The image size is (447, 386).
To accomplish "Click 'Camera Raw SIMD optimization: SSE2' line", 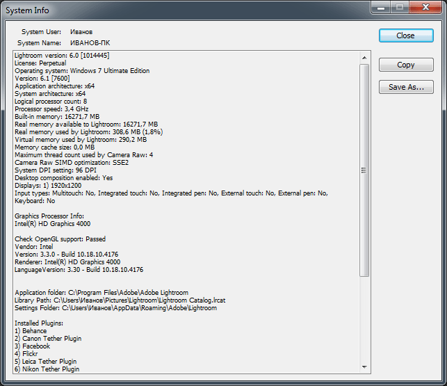I will click(72, 163).
